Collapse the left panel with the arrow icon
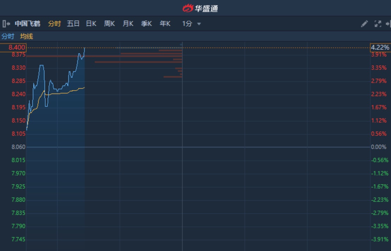Screen dimensions: 391x251 click(6, 24)
